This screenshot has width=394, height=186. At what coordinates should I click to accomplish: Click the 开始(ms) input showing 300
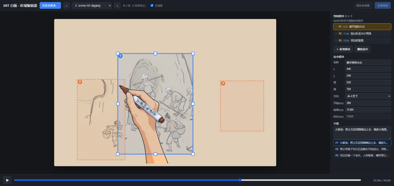click(x=368, y=103)
